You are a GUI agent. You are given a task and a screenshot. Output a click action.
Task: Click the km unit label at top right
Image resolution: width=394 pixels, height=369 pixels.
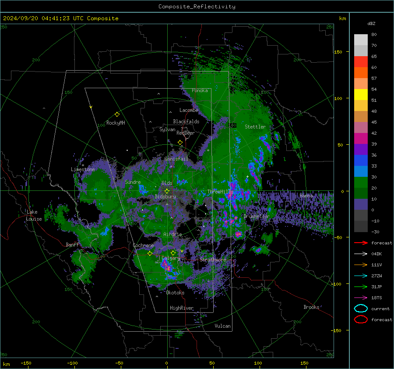pos(342,18)
